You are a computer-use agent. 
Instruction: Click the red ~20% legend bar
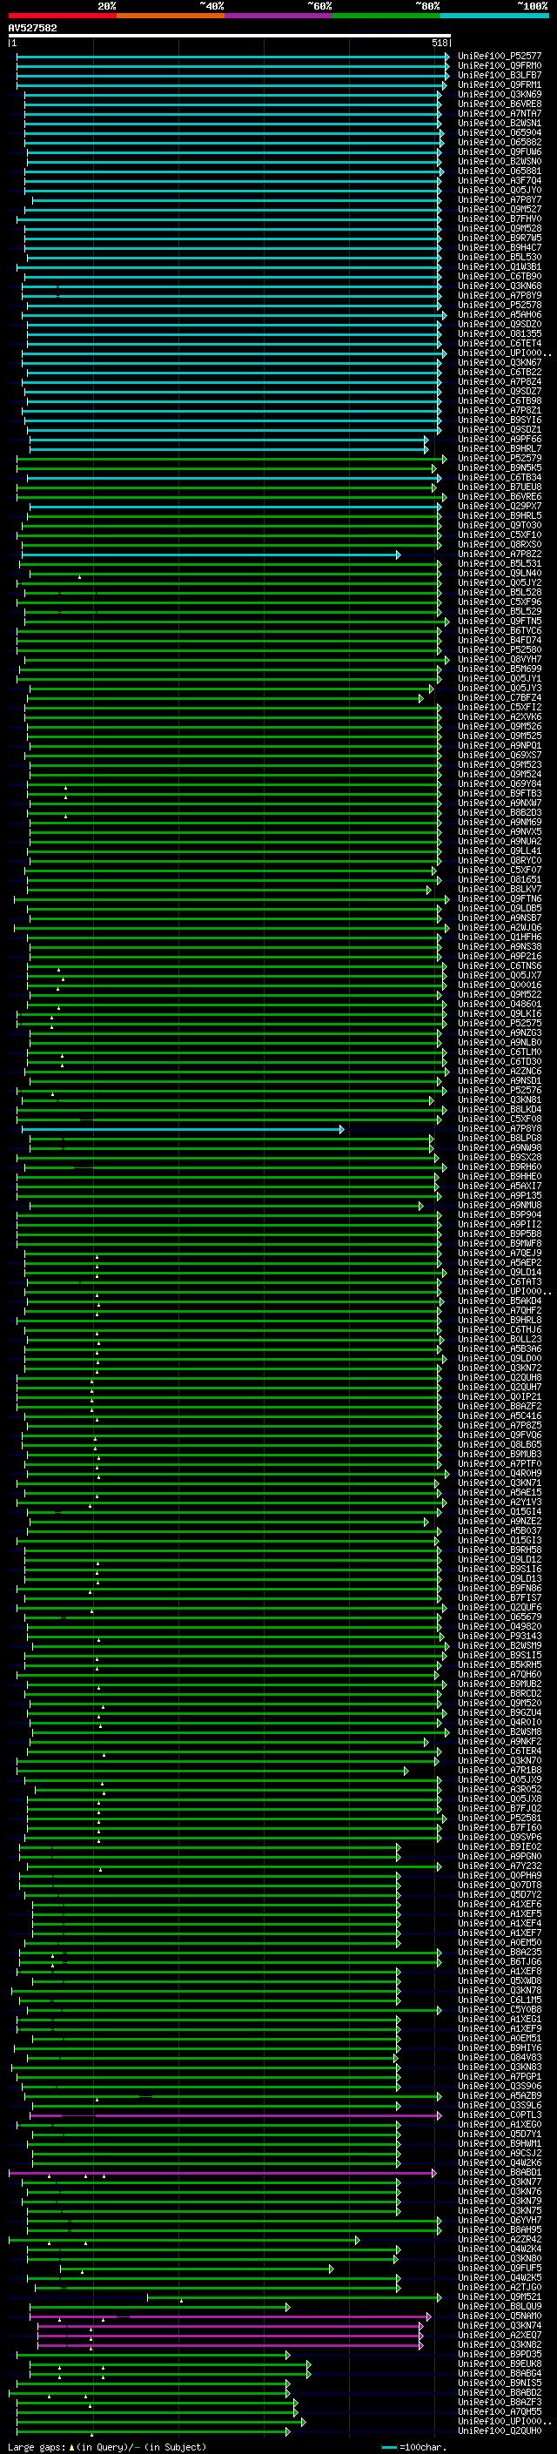pyautogui.click(x=62, y=16)
